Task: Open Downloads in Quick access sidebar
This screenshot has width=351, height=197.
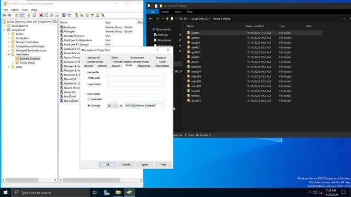Action: [x=165, y=40]
